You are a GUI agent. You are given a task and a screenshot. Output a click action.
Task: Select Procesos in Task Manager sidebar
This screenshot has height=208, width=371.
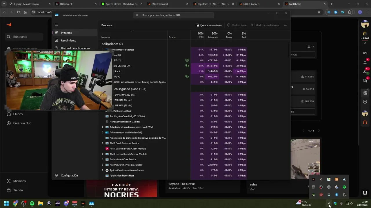[x=75, y=33]
